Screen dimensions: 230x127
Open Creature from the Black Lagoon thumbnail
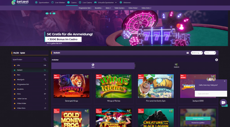click(156, 118)
